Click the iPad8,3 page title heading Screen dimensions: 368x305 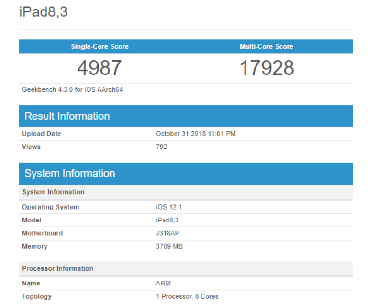tap(43, 12)
